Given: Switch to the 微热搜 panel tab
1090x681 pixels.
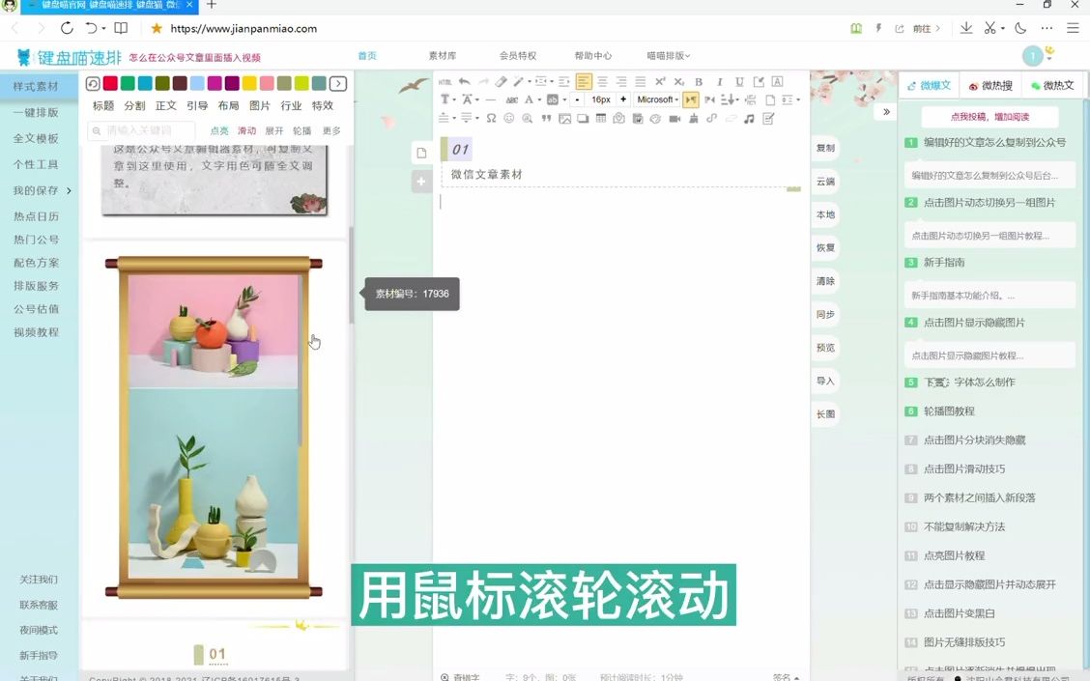Looking at the screenshot, I should pyautogui.click(x=993, y=85).
